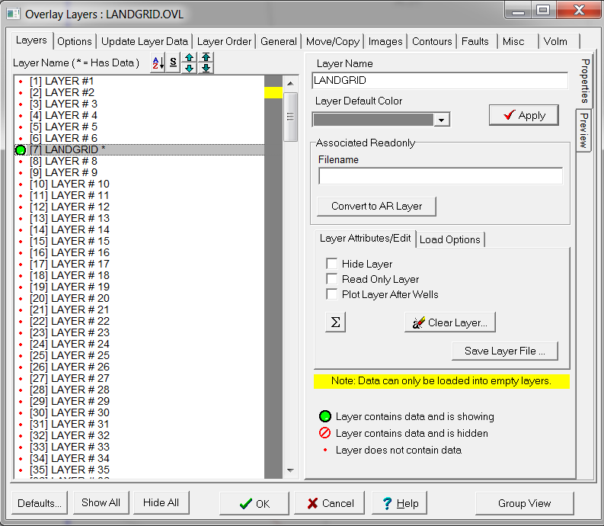
Task: Click the layer list scroll up arrow
Action: [290, 83]
